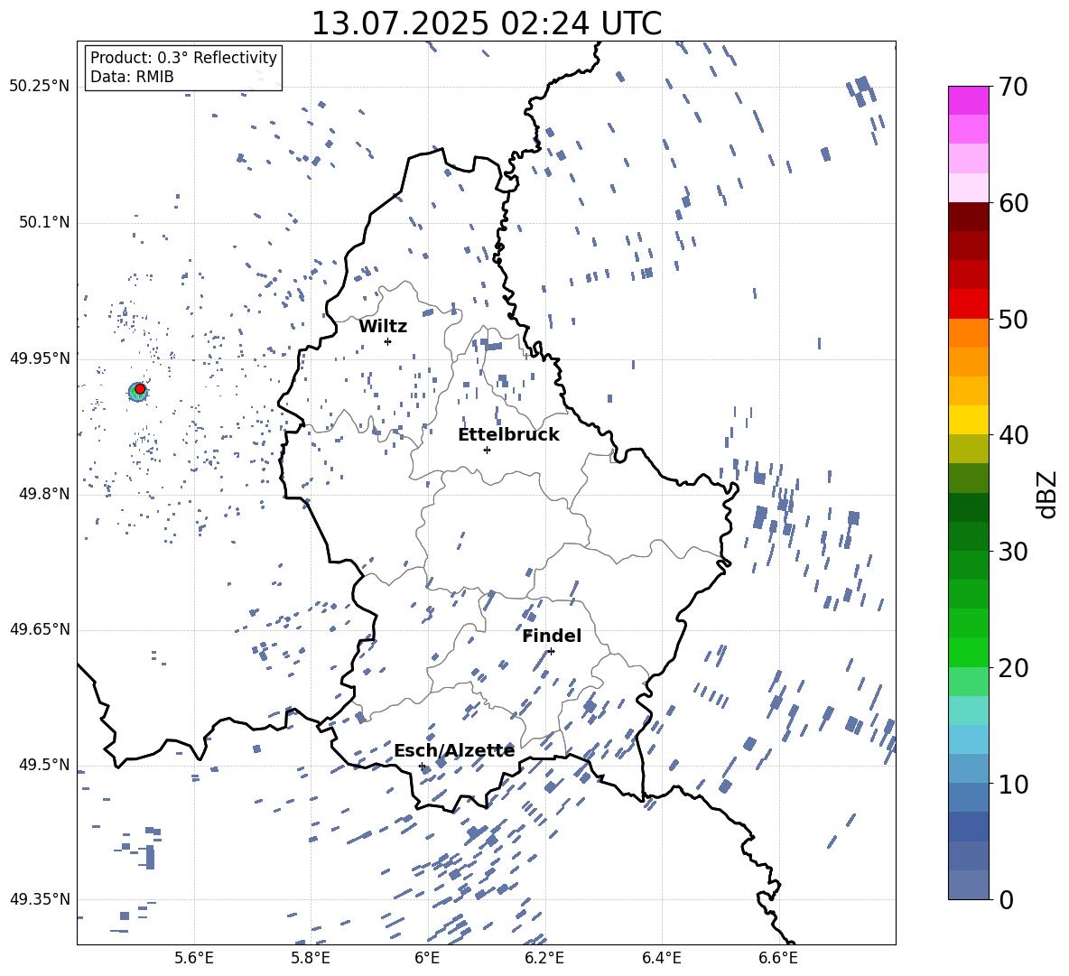The image size is (1069, 976).
Task: Click the Wiltz station cross marker
Action: 387,341
